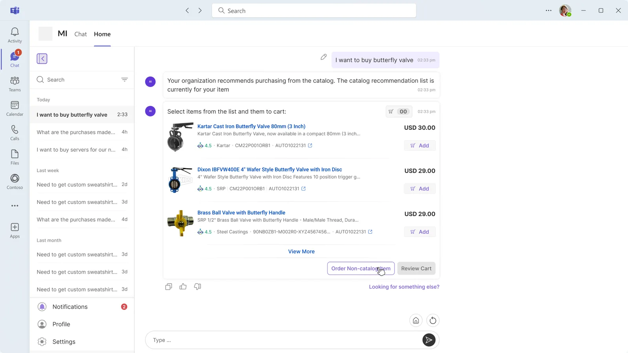Open Profile in sidebar
The height and width of the screenshot is (353, 628).
pyautogui.click(x=82, y=324)
